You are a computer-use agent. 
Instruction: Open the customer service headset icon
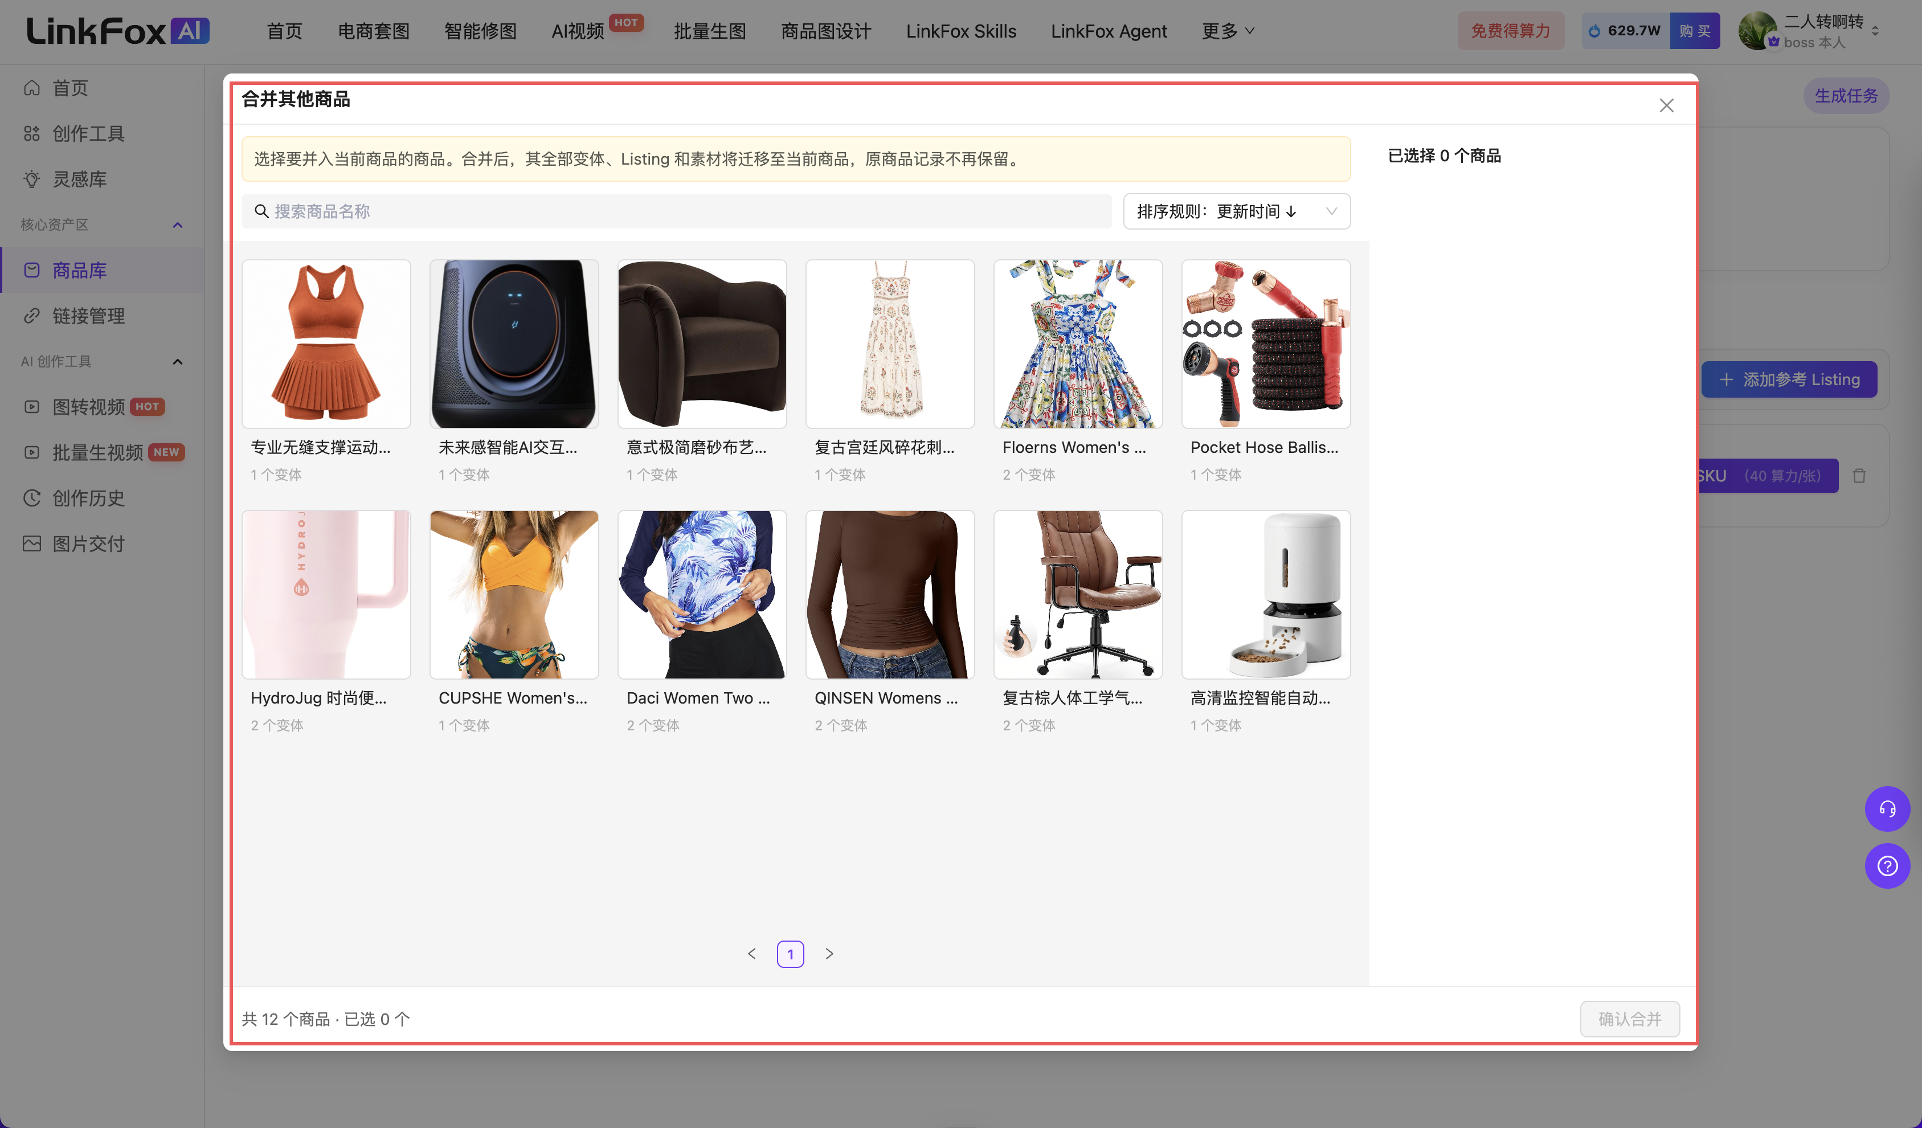click(x=1887, y=808)
